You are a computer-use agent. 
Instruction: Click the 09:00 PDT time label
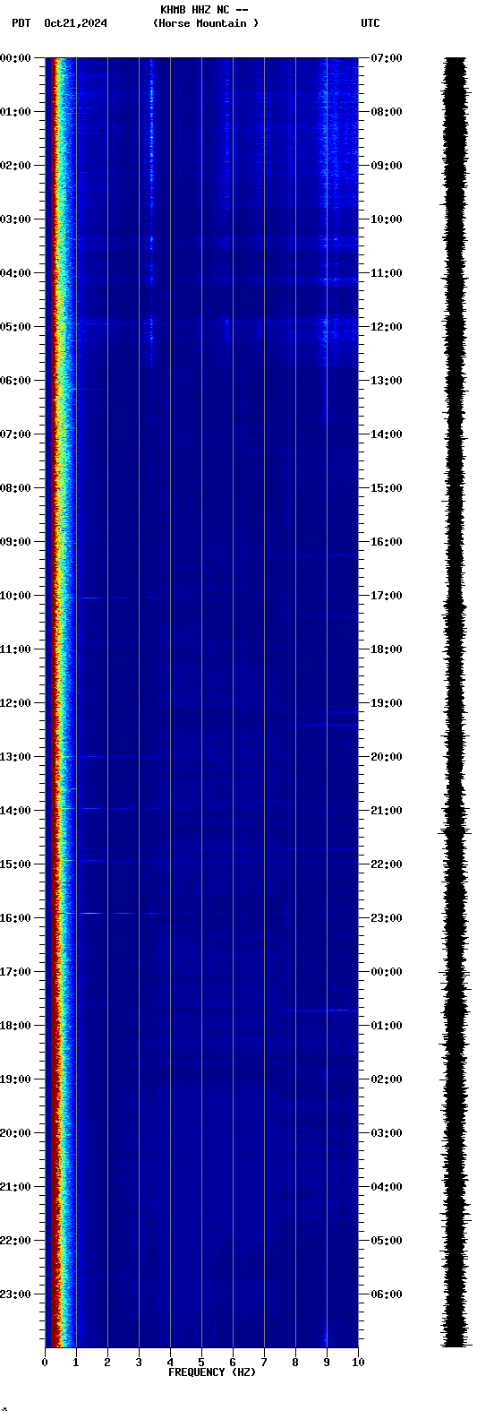pos(15,542)
